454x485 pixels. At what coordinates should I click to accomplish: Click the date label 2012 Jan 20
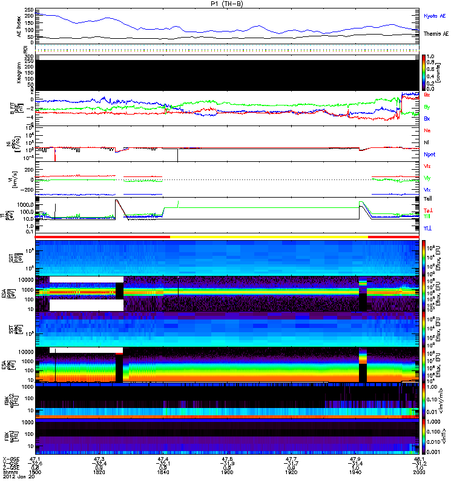19,477
